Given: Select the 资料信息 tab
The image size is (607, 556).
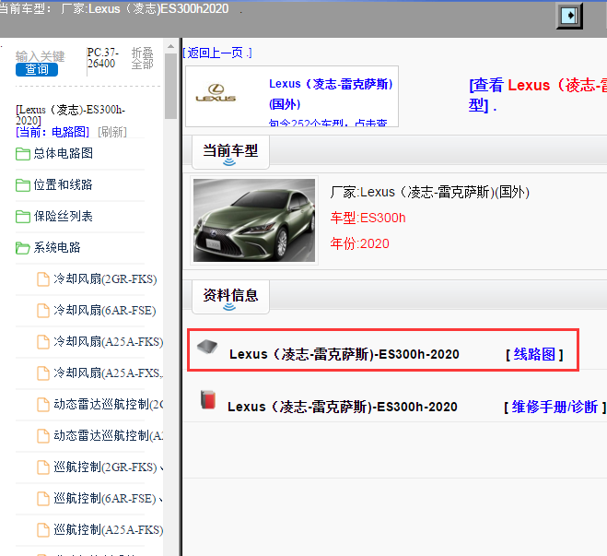Looking at the screenshot, I should click(x=230, y=297).
